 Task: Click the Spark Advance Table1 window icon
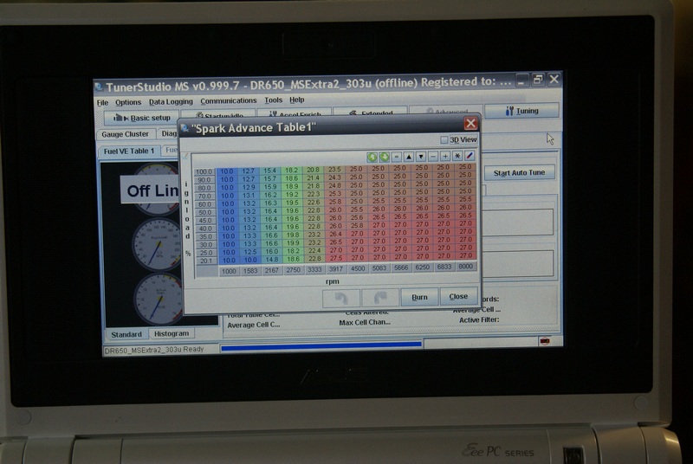click(185, 128)
